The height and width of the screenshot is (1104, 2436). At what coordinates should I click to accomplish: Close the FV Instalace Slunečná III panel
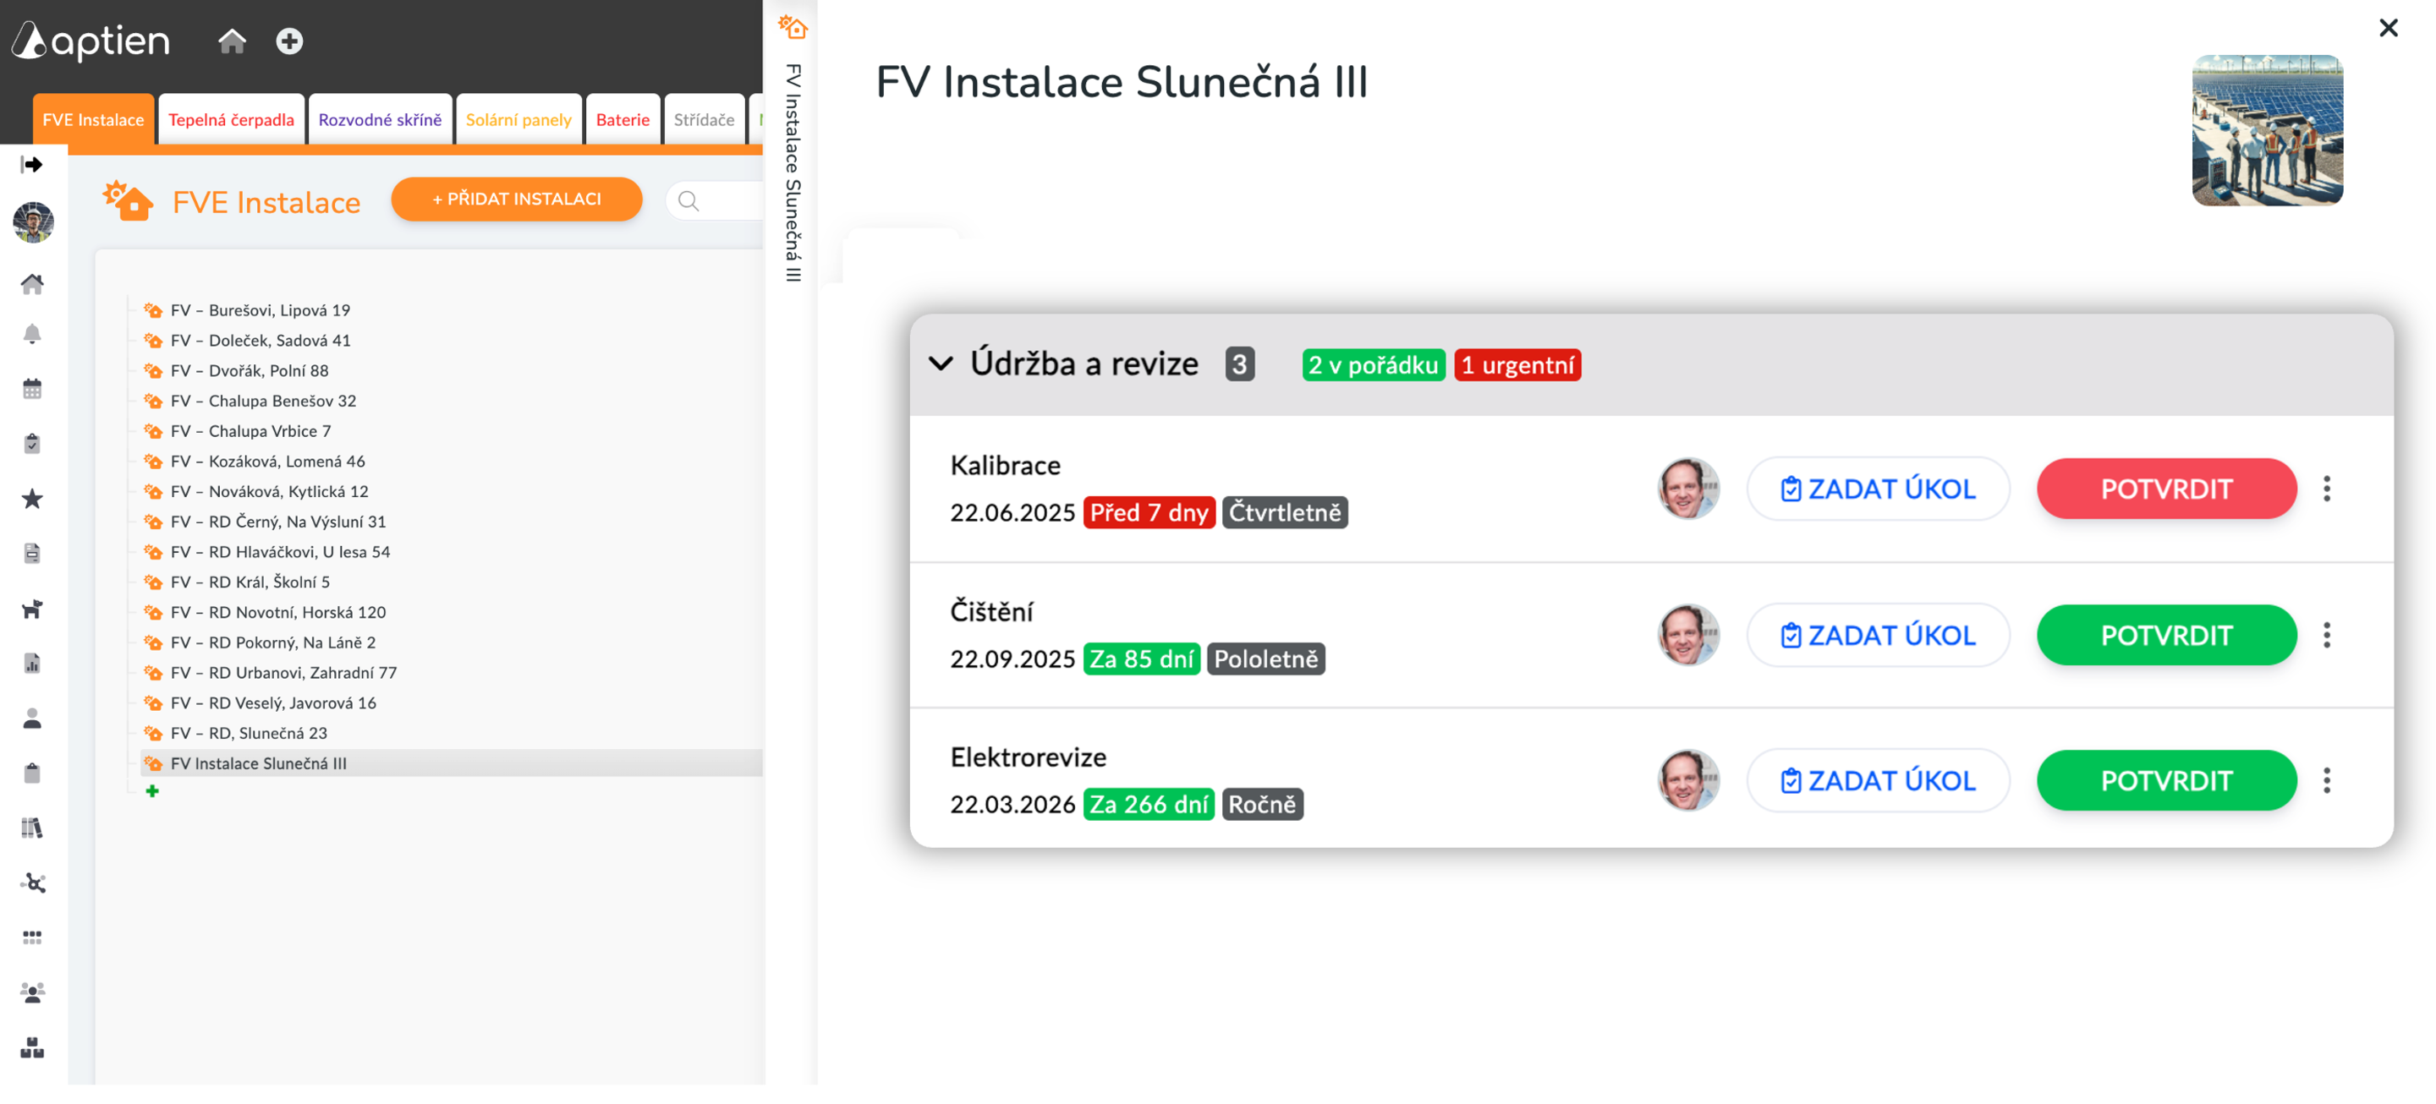2388,29
